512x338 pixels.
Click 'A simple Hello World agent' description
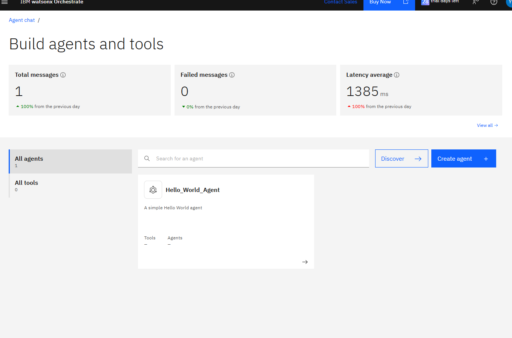[x=173, y=208]
